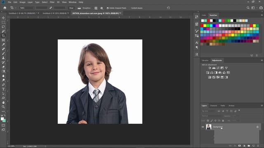Select the Horizontal Type tool

pyautogui.click(x=3, y=89)
